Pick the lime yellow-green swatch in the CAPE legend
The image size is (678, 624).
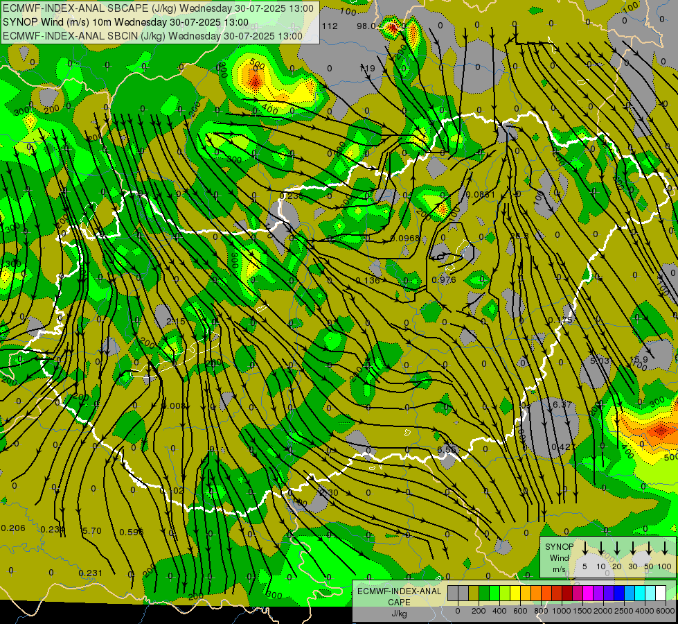click(x=505, y=593)
